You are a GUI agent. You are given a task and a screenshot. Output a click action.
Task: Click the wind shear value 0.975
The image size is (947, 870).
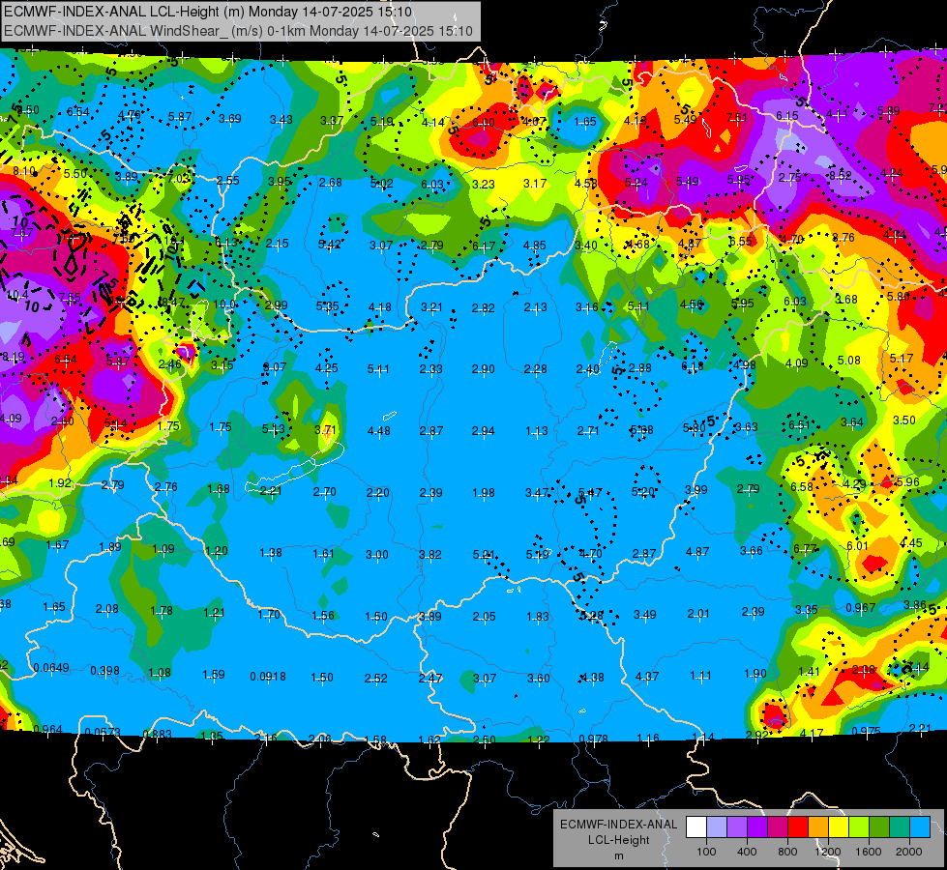point(866,731)
